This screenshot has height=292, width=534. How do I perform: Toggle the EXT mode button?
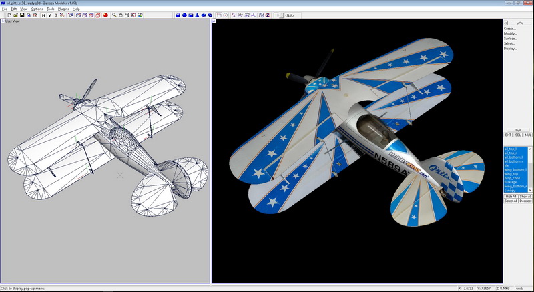pos(508,135)
